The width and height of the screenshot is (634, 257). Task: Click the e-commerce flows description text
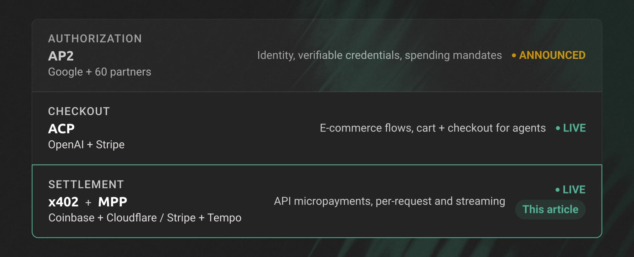[x=433, y=128]
